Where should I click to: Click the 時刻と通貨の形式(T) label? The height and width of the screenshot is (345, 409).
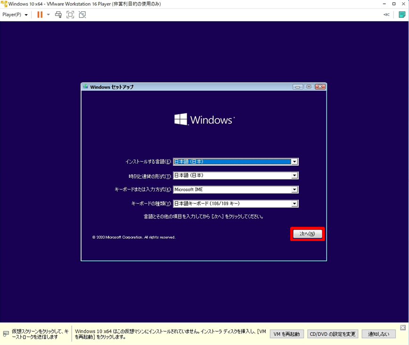pyautogui.click(x=150, y=177)
